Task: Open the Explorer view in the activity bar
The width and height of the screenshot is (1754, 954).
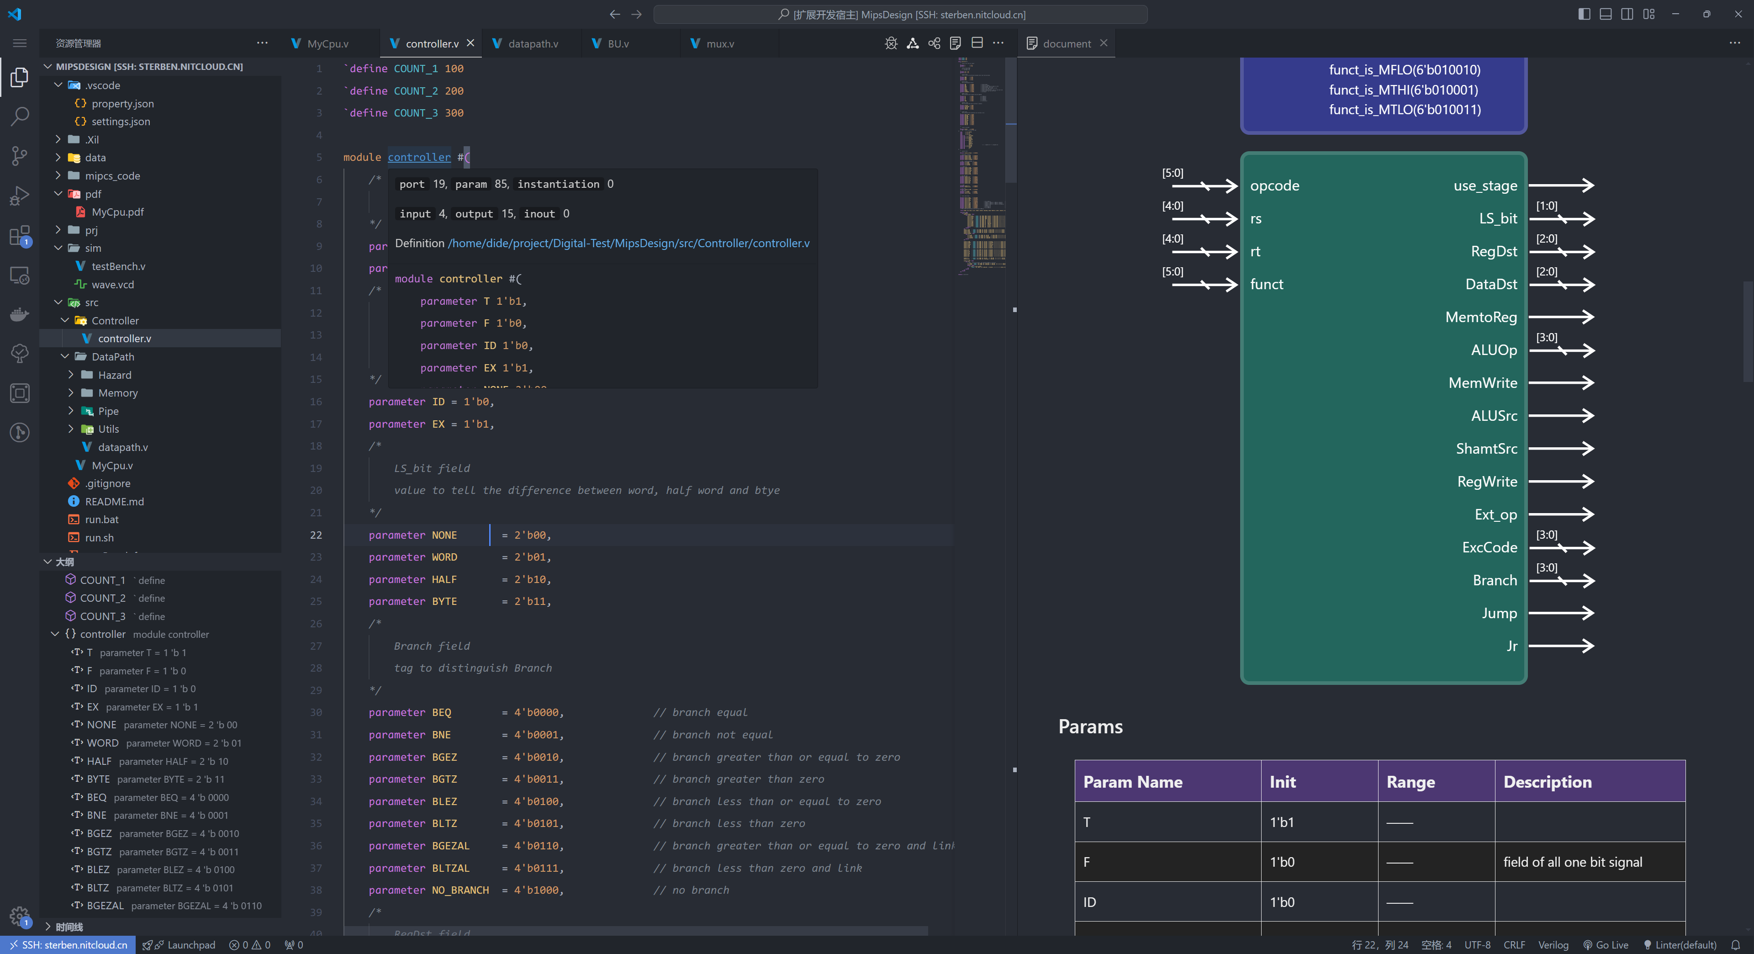Action: click(x=19, y=77)
